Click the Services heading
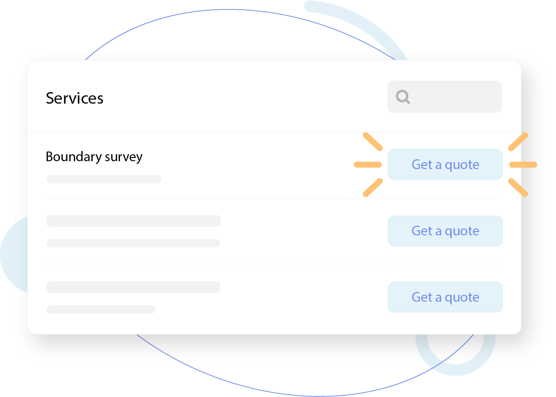The height and width of the screenshot is (397, 556). click(74, 98)
